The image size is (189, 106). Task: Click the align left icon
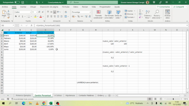pyautogui.click(x=48, y=16)
